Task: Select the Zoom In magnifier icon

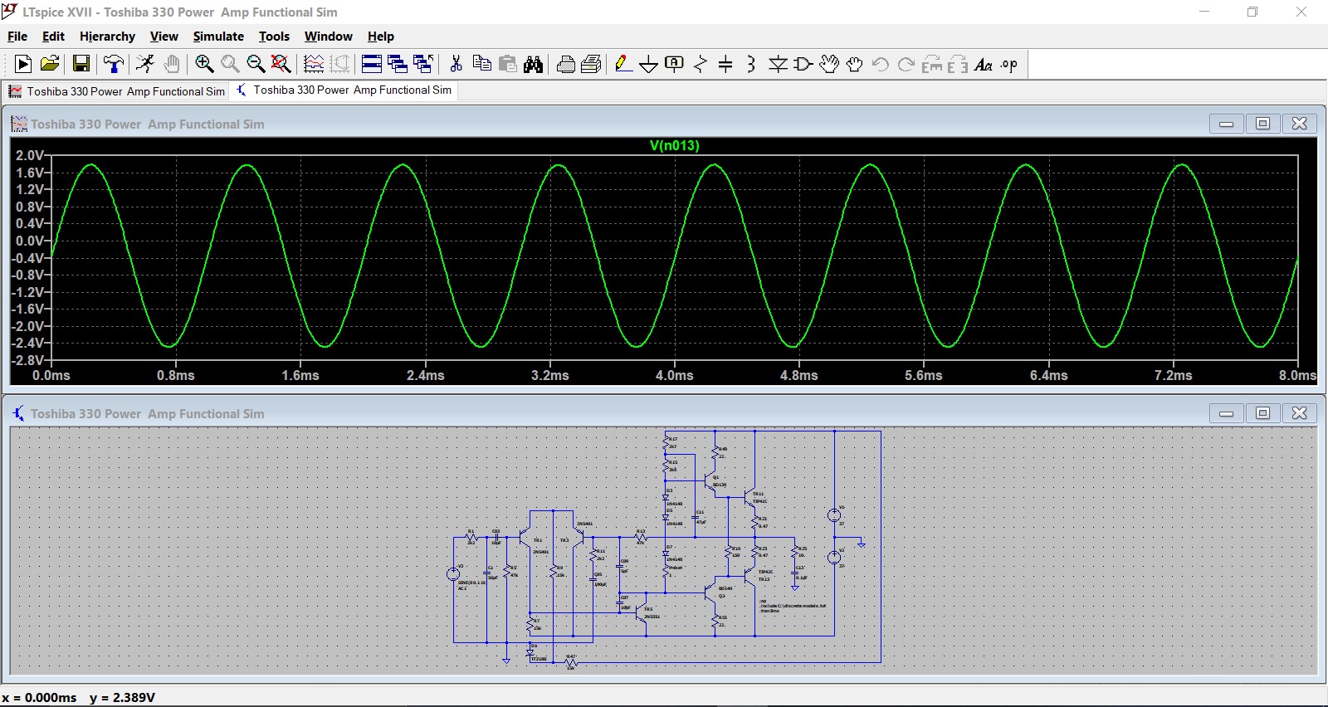Action: (204, 64)
